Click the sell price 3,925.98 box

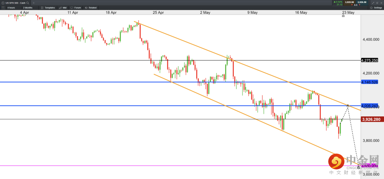tap(349, 2)
